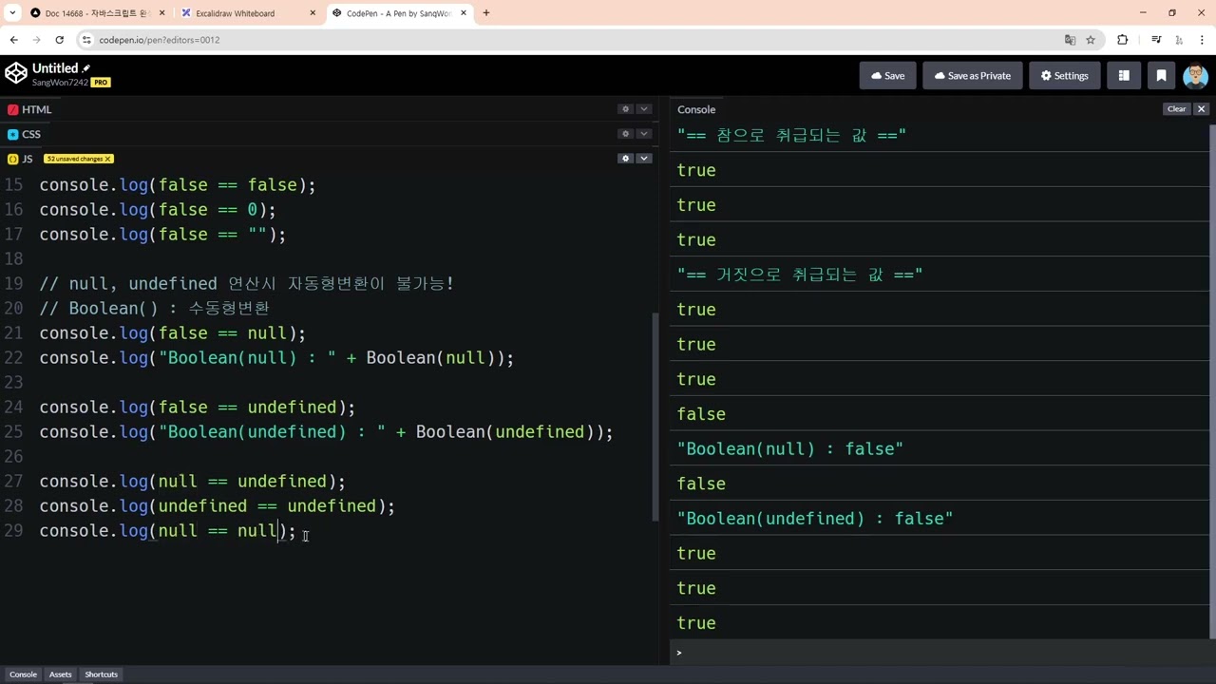Image resolution: width=1216 pixels, height=684 pixels.
Task: Click the CodePen logo icon
Action: [x=16, y=74]
